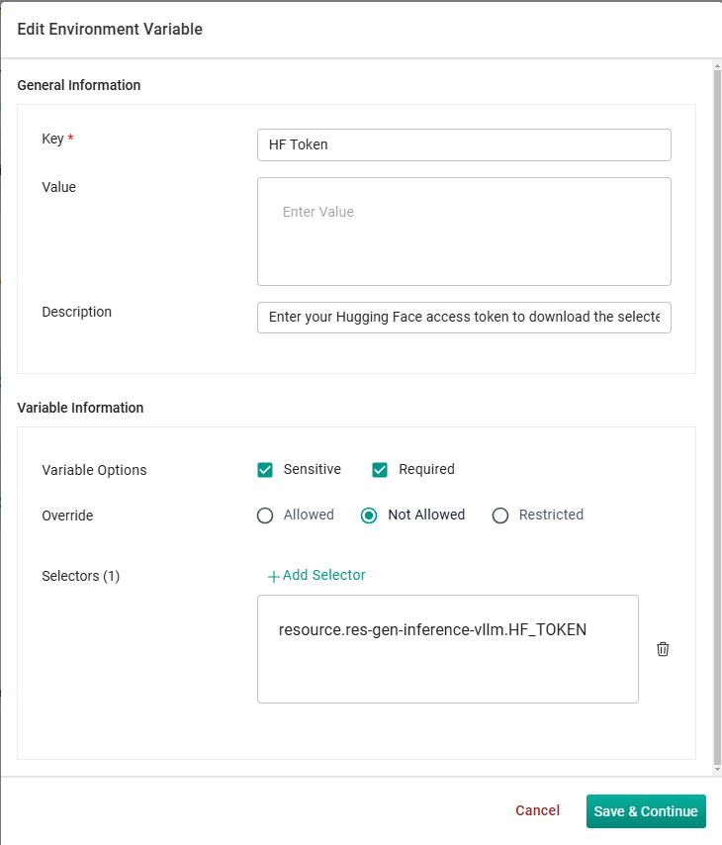722x845 pixels.
Task: Click the scrollbar up arrow
Action: click(717, 66)
